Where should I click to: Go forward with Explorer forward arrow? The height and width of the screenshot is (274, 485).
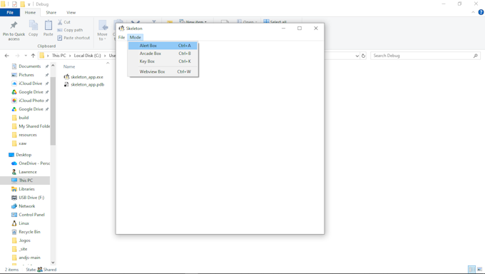17,56
